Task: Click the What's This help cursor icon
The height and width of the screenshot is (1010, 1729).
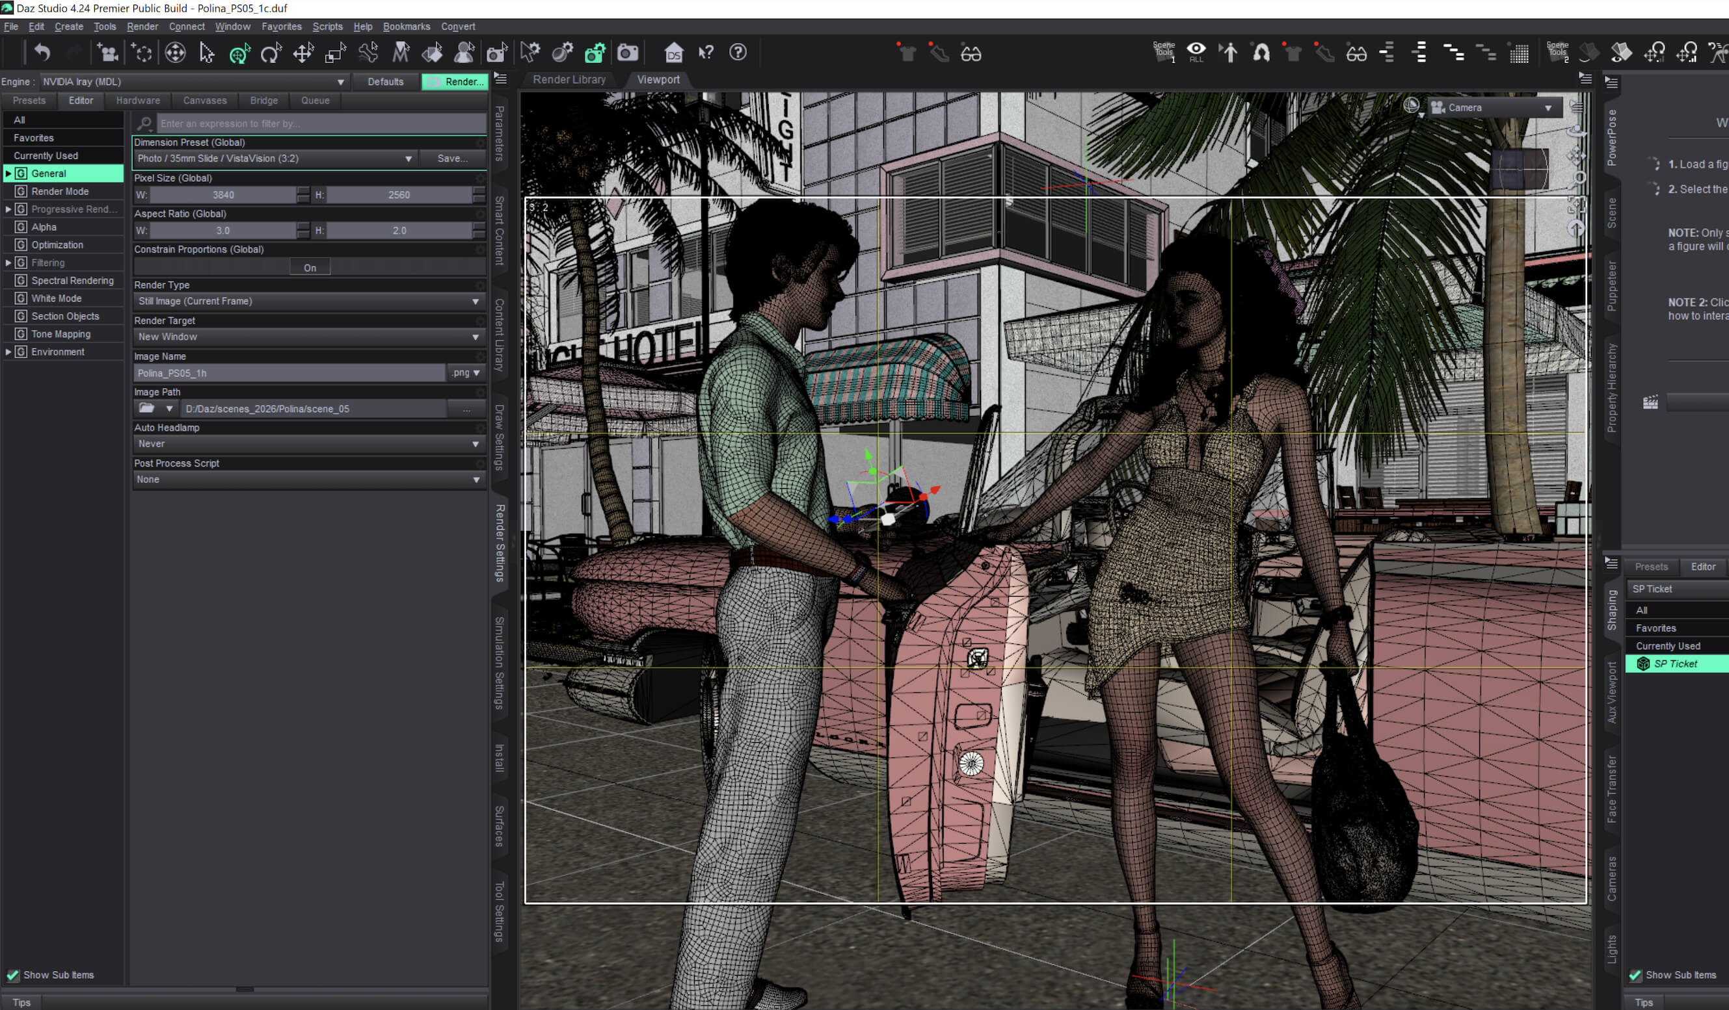Action: pyautogui.click(x=705, y=53)
